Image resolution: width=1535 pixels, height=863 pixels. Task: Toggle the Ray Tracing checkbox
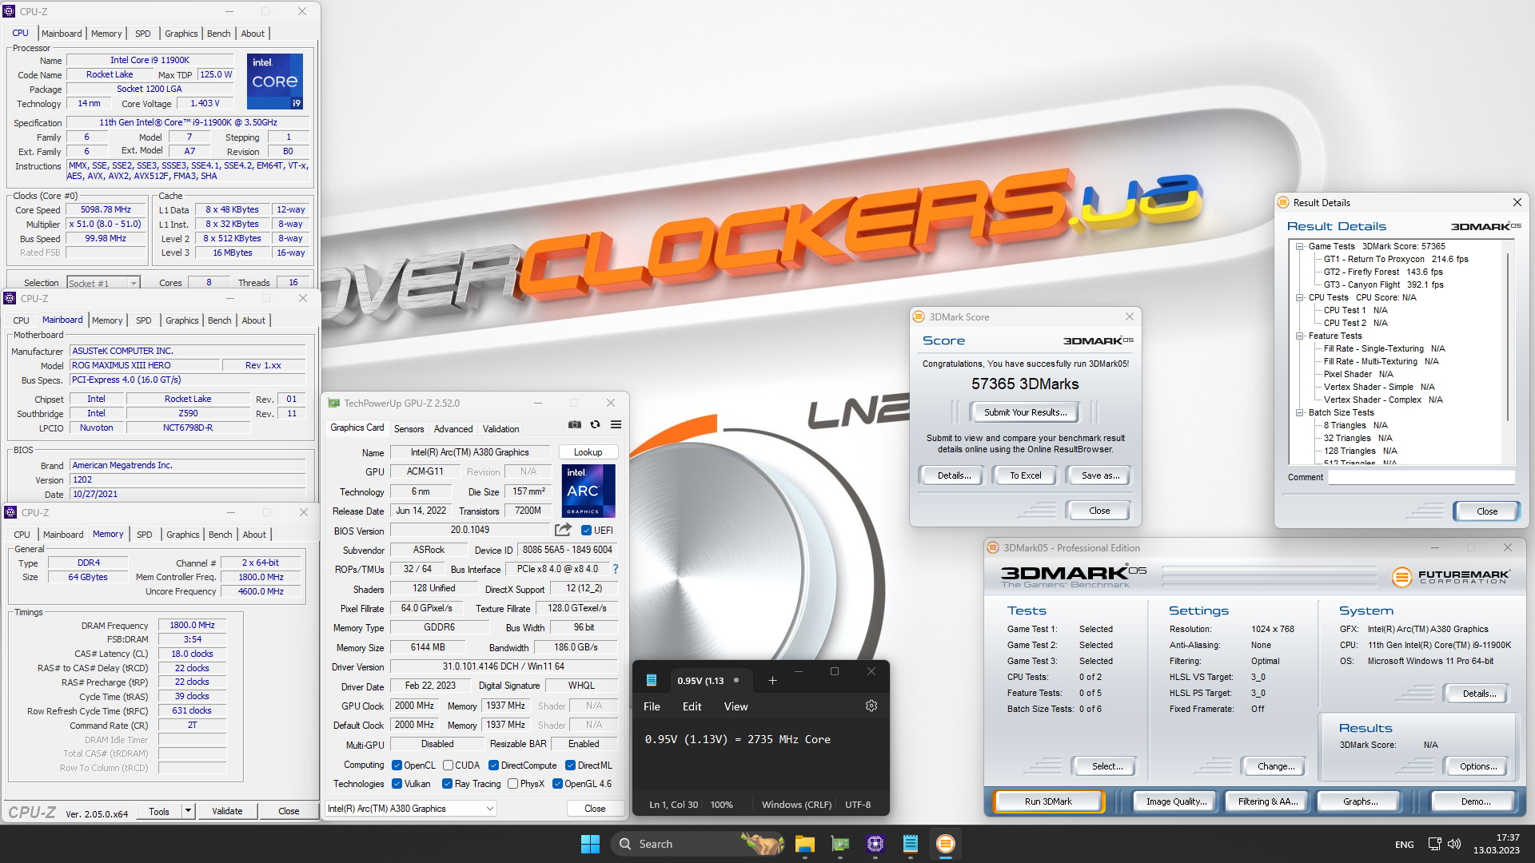[447, 784]
